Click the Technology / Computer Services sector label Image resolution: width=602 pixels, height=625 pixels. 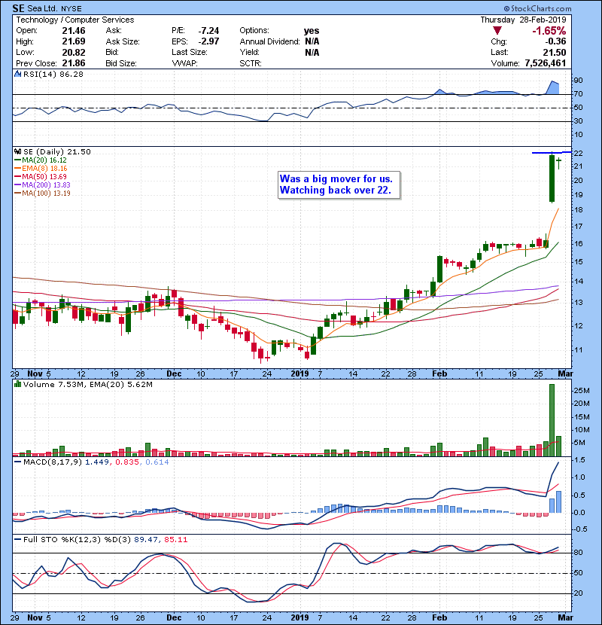[x=75, y=20]
